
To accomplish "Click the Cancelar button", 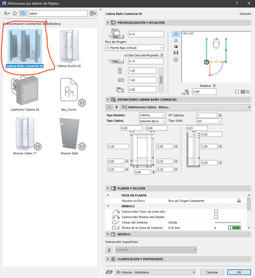I will pyautogui.click(x=212, y=272).
